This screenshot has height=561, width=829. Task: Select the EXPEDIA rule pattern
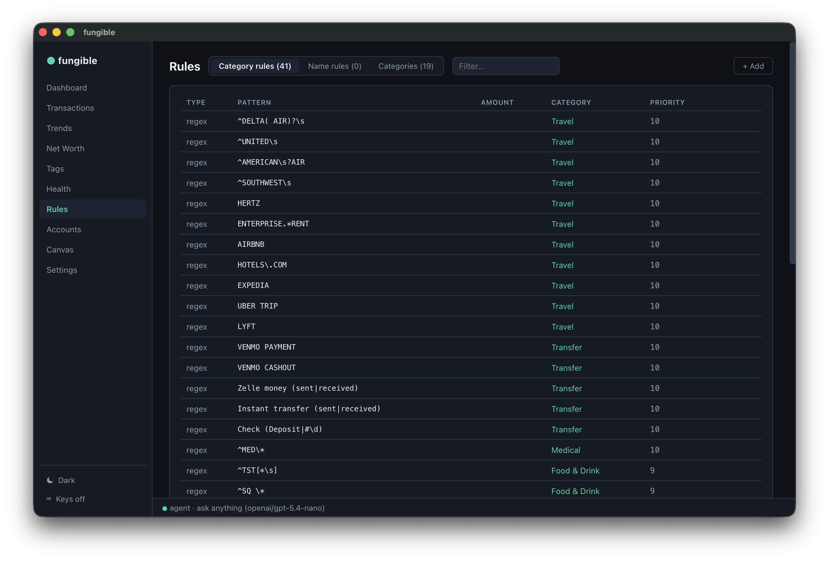pos(253,286)
